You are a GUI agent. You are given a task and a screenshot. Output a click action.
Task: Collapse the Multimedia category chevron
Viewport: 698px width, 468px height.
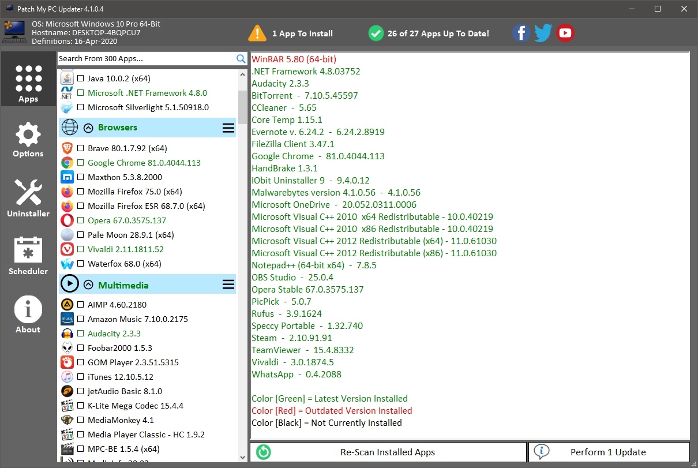pyautogui.click(x=88, y=285)
